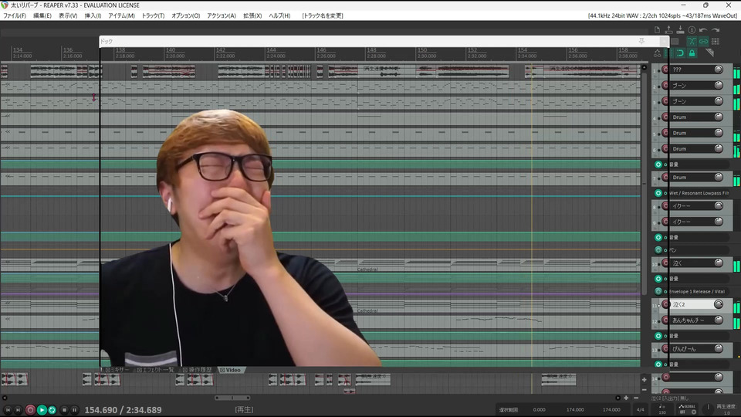
Task: Arm record on track 1 '???'
Action: (x=665, y=69)
